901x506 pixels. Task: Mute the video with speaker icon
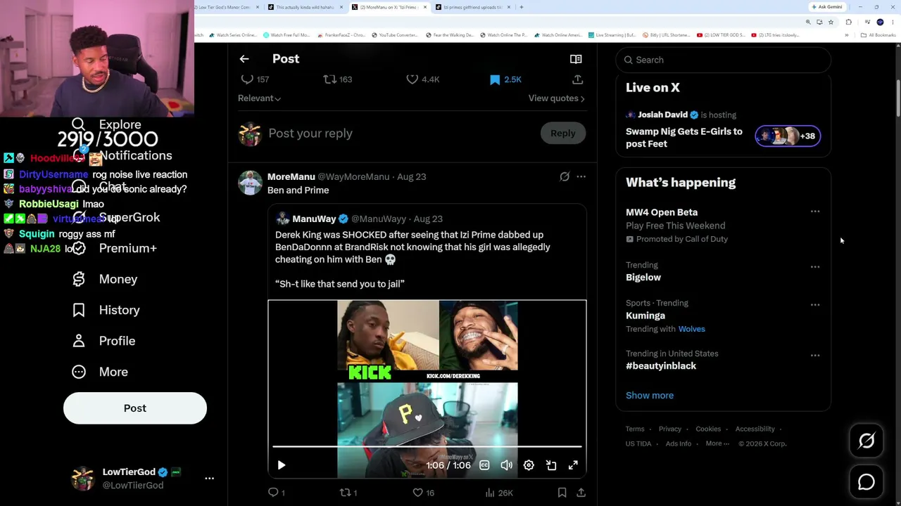point(506,465)
